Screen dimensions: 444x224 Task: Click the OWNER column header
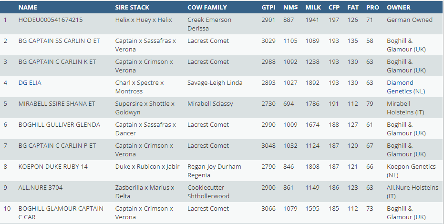tap(399, 8)
